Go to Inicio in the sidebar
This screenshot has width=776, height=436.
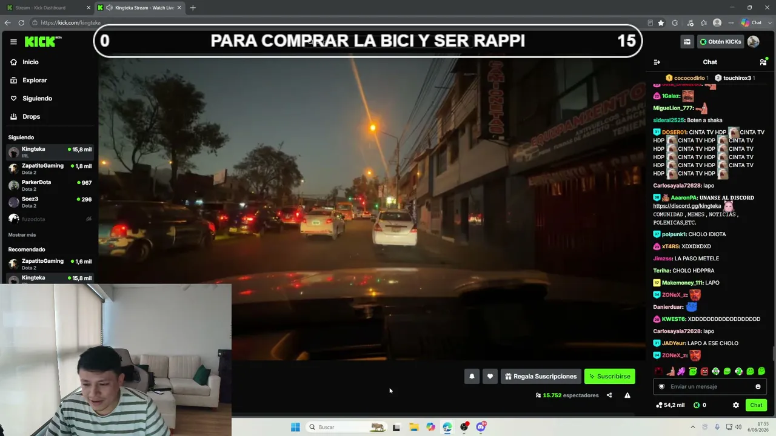pyautogui.click(x=30, y=62)
